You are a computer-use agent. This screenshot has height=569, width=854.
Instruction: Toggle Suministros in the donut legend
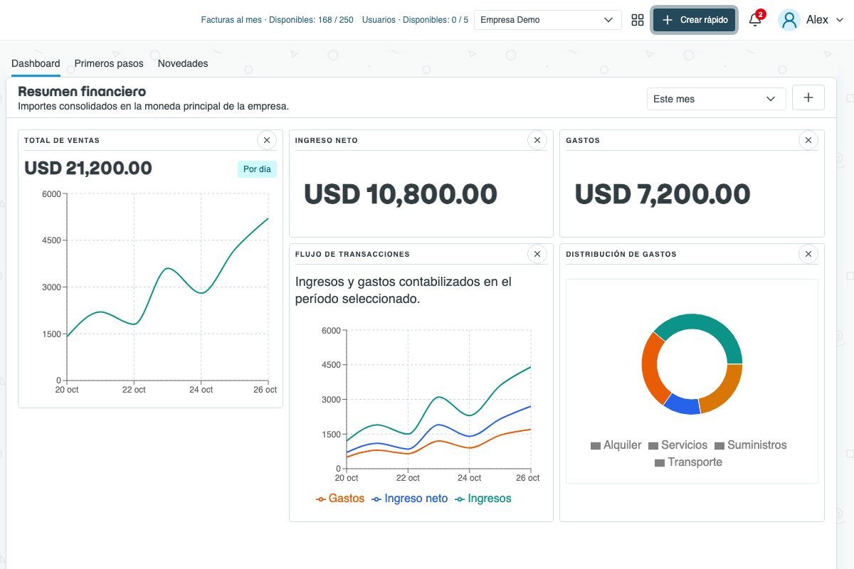click(x=751, y=445)
